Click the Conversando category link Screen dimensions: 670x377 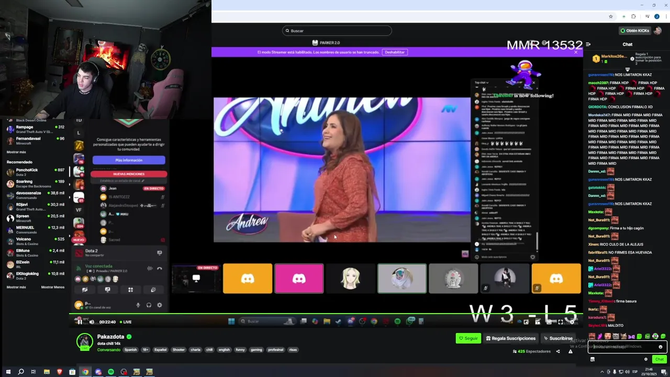[108, 350]
